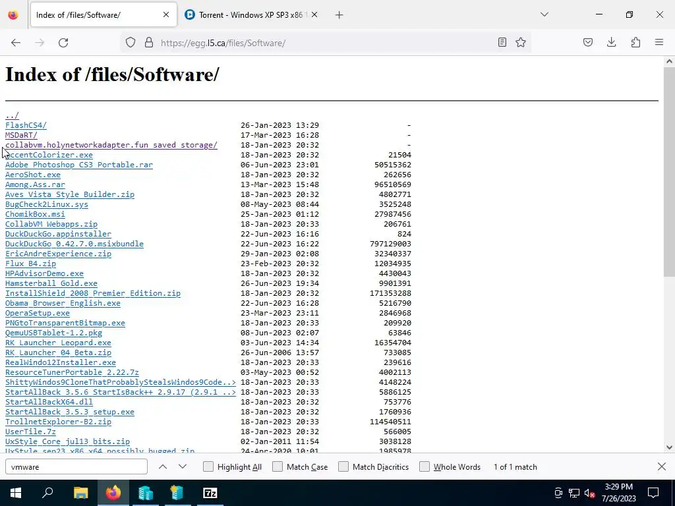Download TrollnetExplorer-B2.zip
This screenshot has height=506, width=675.
pyautogui.click(x=58, y=422)
